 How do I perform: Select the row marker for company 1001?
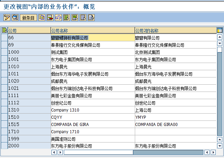(x=4, y=59)
